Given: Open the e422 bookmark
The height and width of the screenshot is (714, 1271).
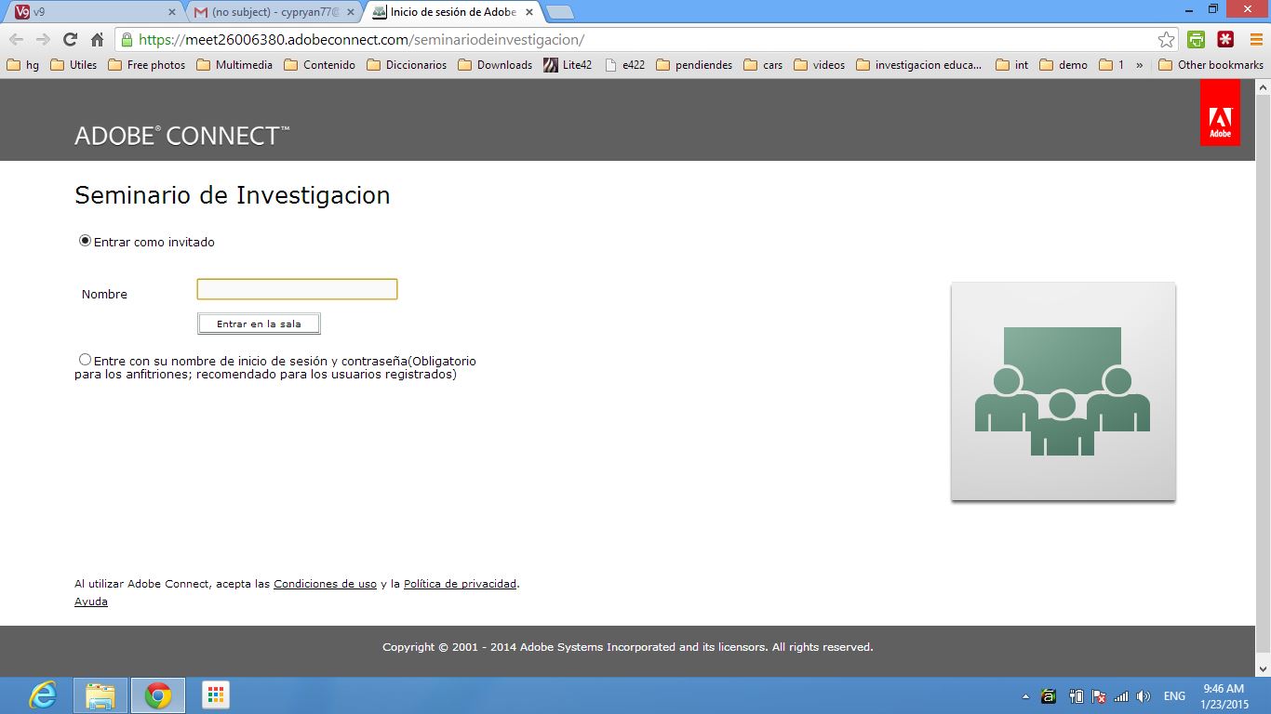Looking at the screenshot, I should 624,65.
